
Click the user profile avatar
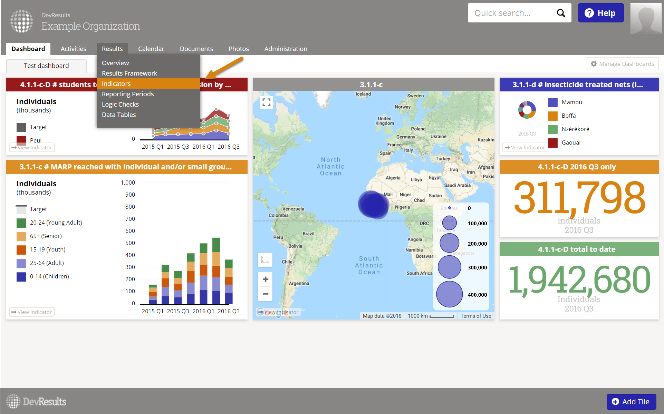pyautogui.click(x=645, y=19)
